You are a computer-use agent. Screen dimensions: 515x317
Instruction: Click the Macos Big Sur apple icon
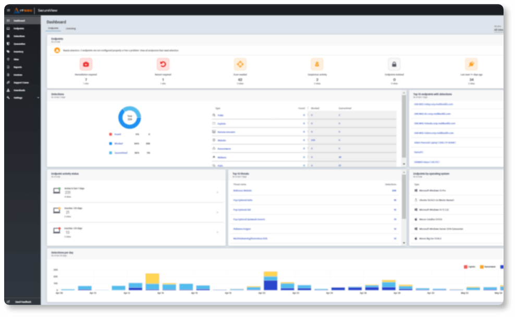[x=416, y=238]
